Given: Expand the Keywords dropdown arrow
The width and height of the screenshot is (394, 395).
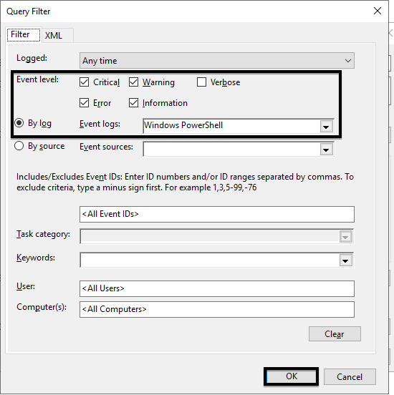Looking at the screenshot, I should pyautogui.click(x=345, y=260).
